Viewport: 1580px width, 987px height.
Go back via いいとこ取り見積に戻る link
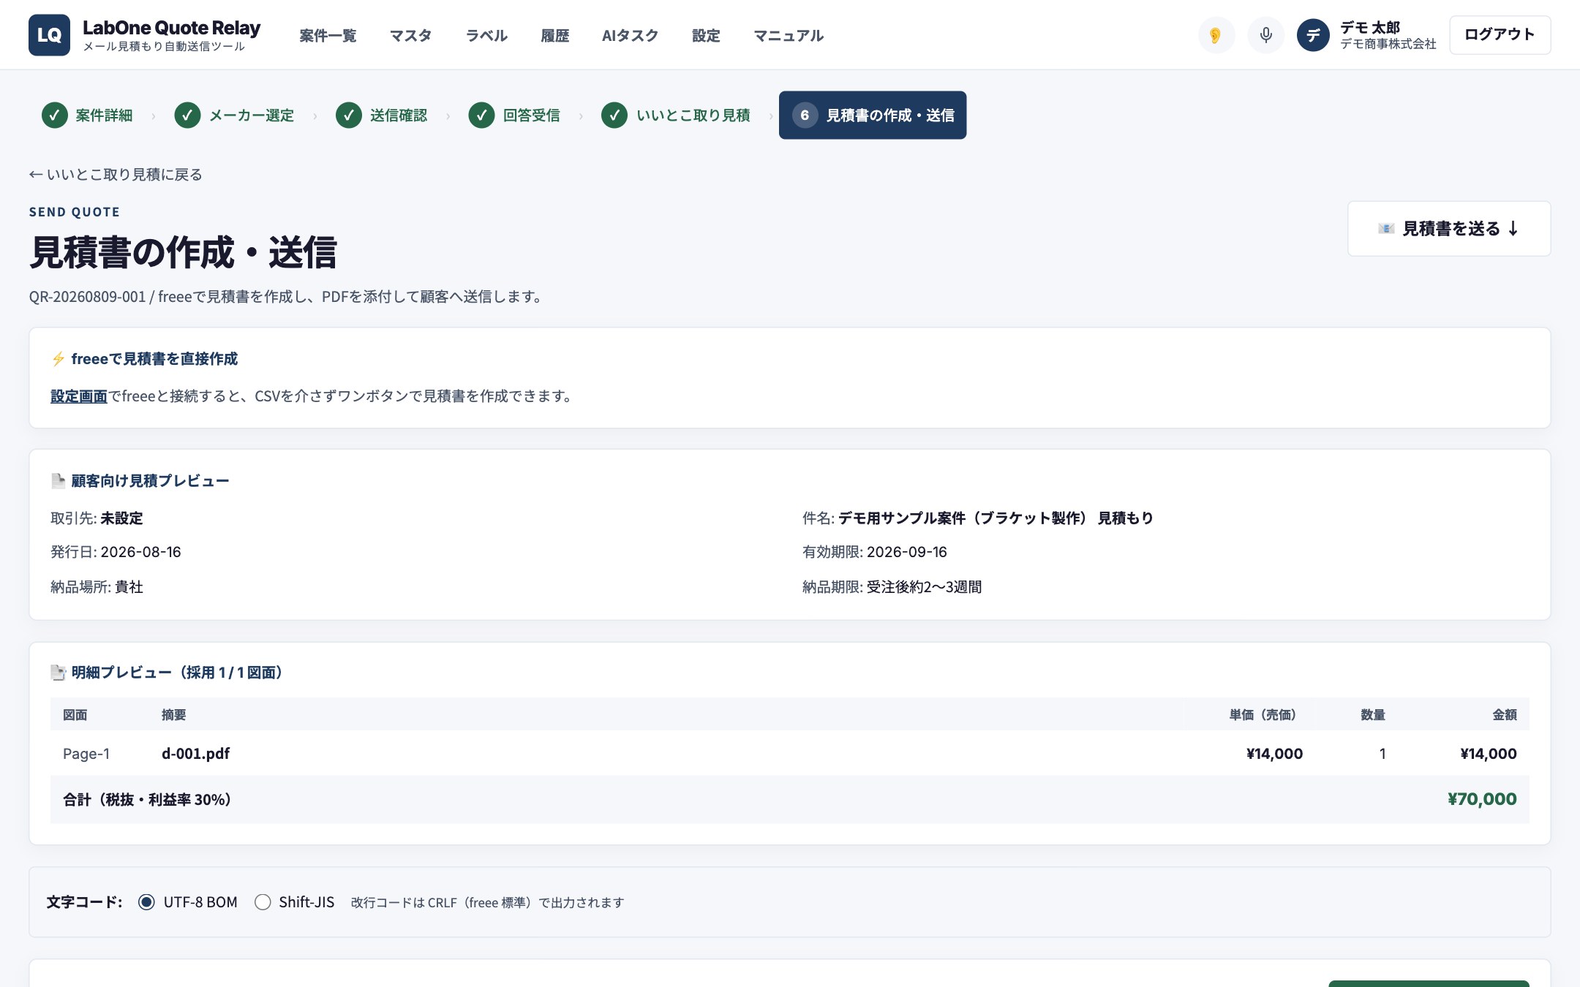pyautogui.click(x=116, y=175)
